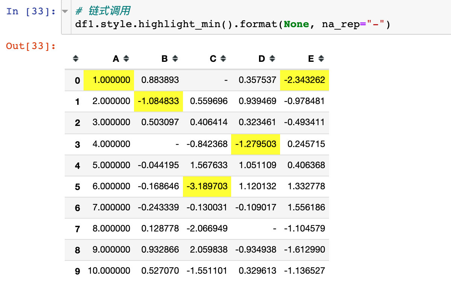Click cell value 0.559696
The width and height of the screenshot is (451, 285).
point(209,101)
